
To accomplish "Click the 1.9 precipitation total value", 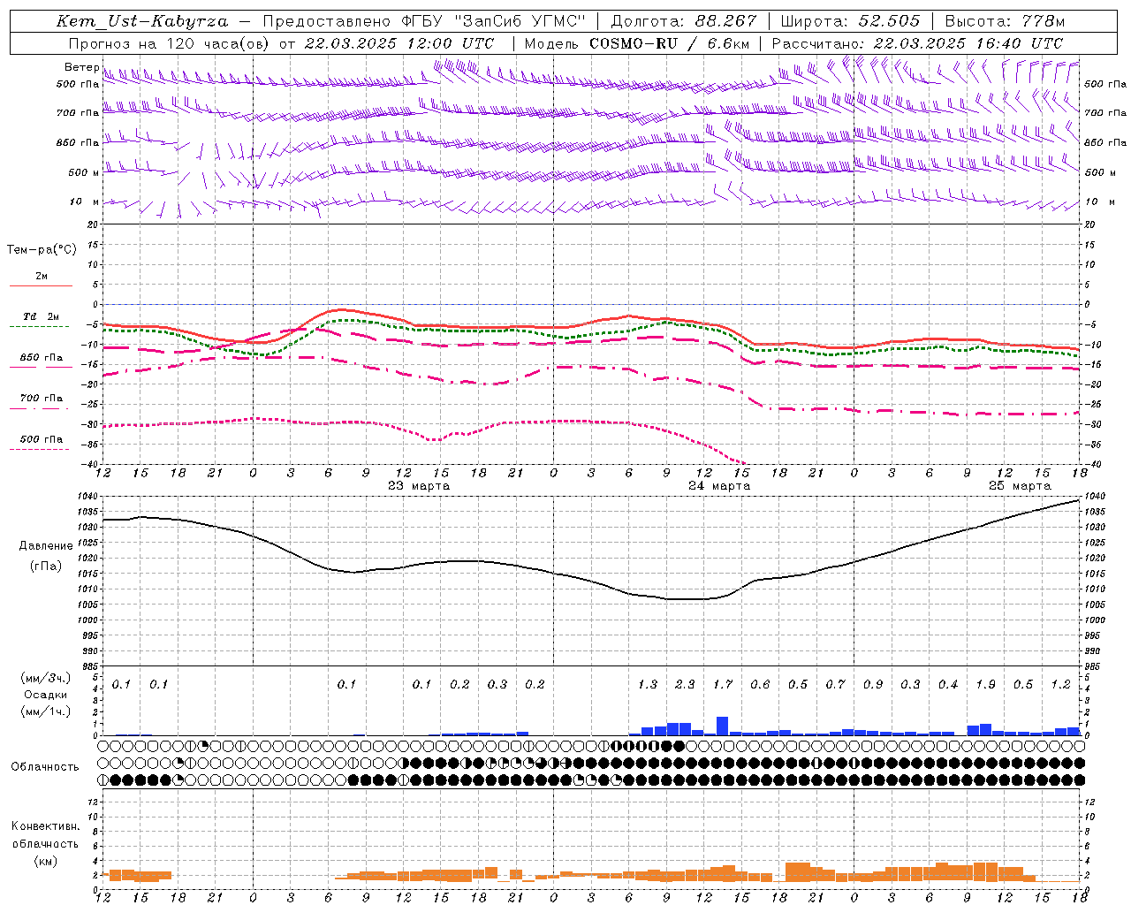I will pos(986,685).
